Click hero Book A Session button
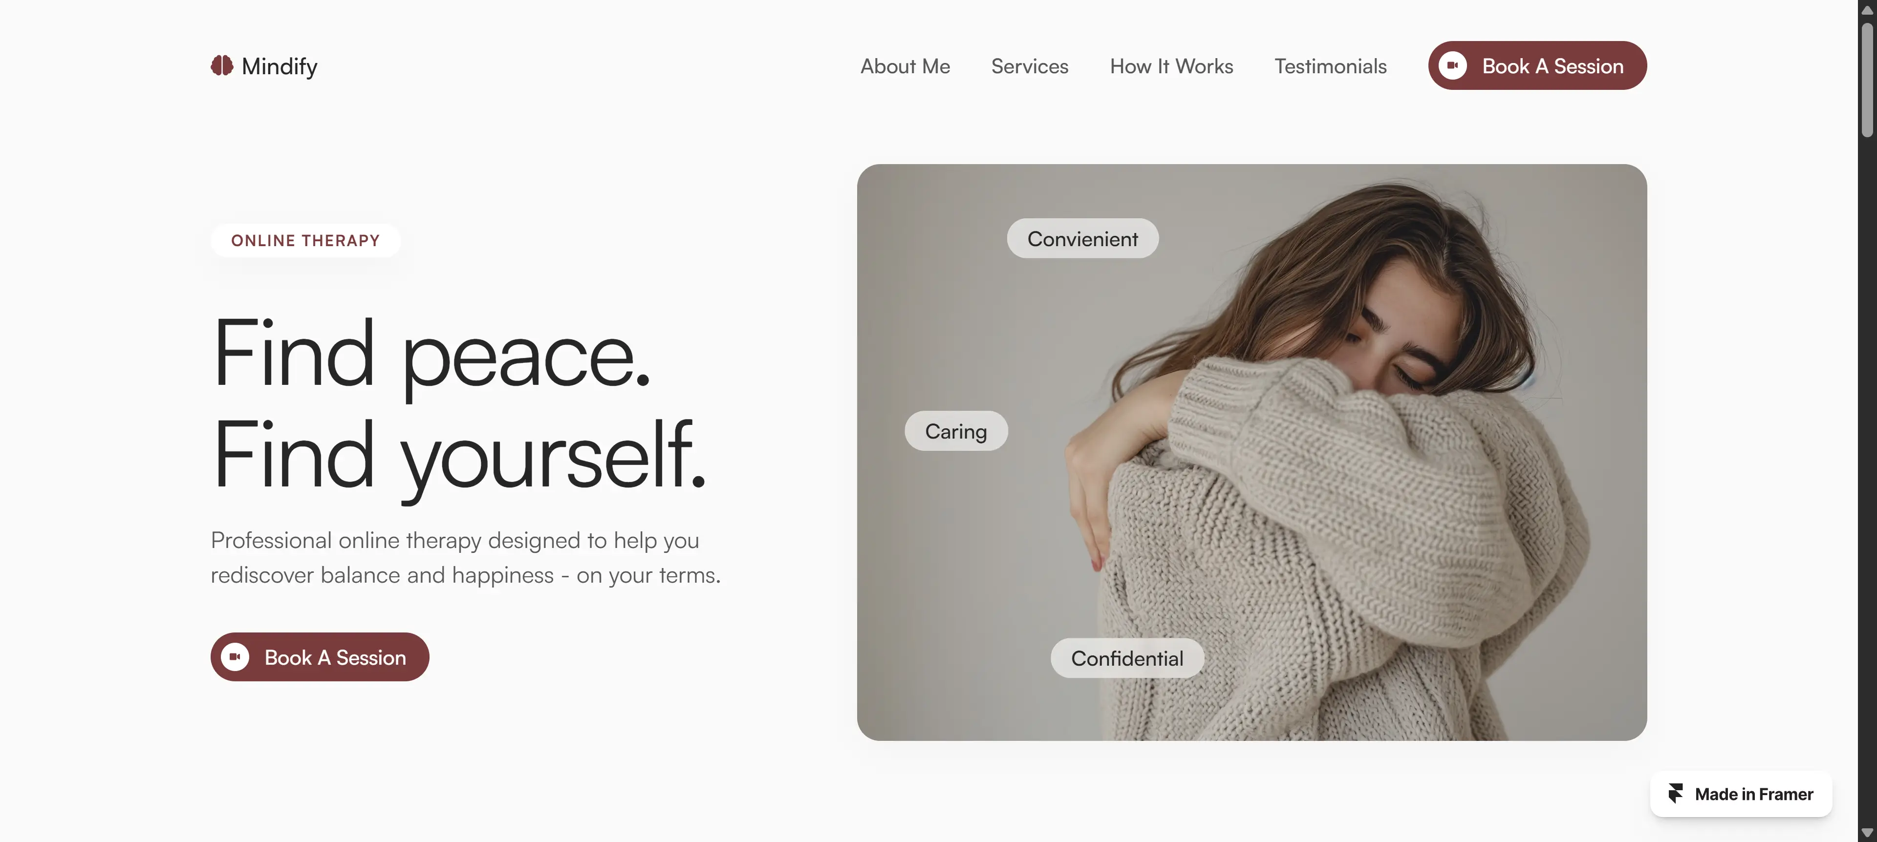Viewport: 1877px width, 842px height. [x=320, y=657]
